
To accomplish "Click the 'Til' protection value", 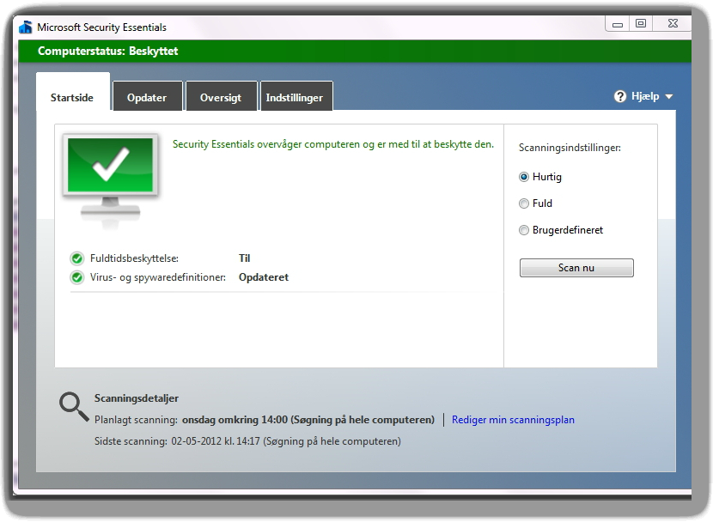I will (244, 258).
